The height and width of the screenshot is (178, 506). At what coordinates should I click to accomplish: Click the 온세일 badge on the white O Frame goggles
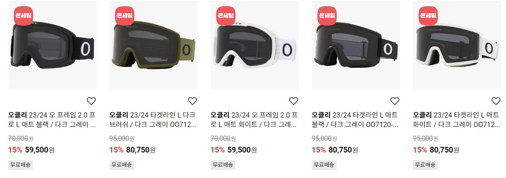pyautogui.click(x=226, y=16)
